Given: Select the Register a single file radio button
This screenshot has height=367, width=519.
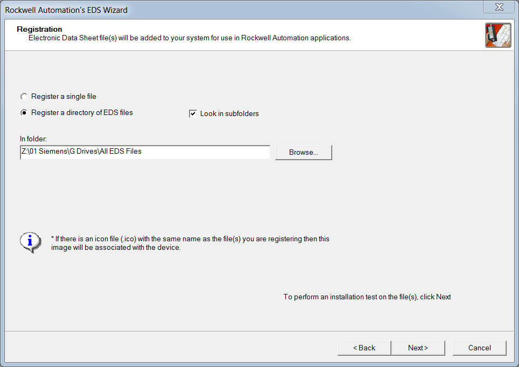Looking at the screenshot, I should (x=24, y=97).
